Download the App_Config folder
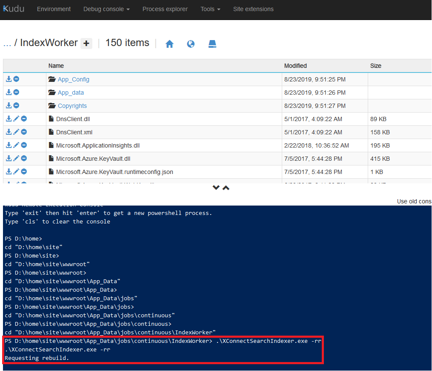Image resolution: width=432 pixels, height=371 pixels. coord(9,79)
